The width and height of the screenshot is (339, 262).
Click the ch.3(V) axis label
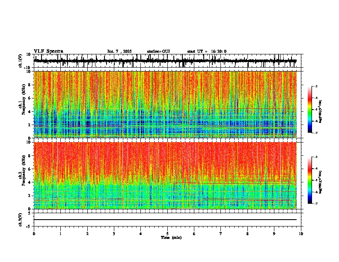pos(21,220)
